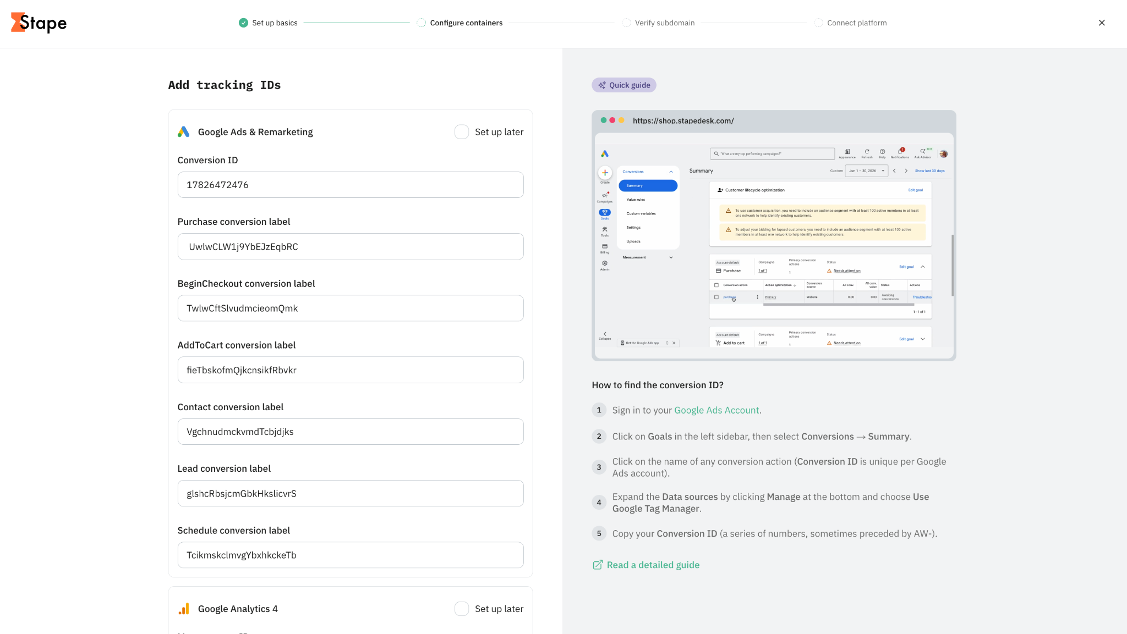Click the Collapse arrow icon in guide preview
Screen dimensions: 1127x634
tap(605, 334)
